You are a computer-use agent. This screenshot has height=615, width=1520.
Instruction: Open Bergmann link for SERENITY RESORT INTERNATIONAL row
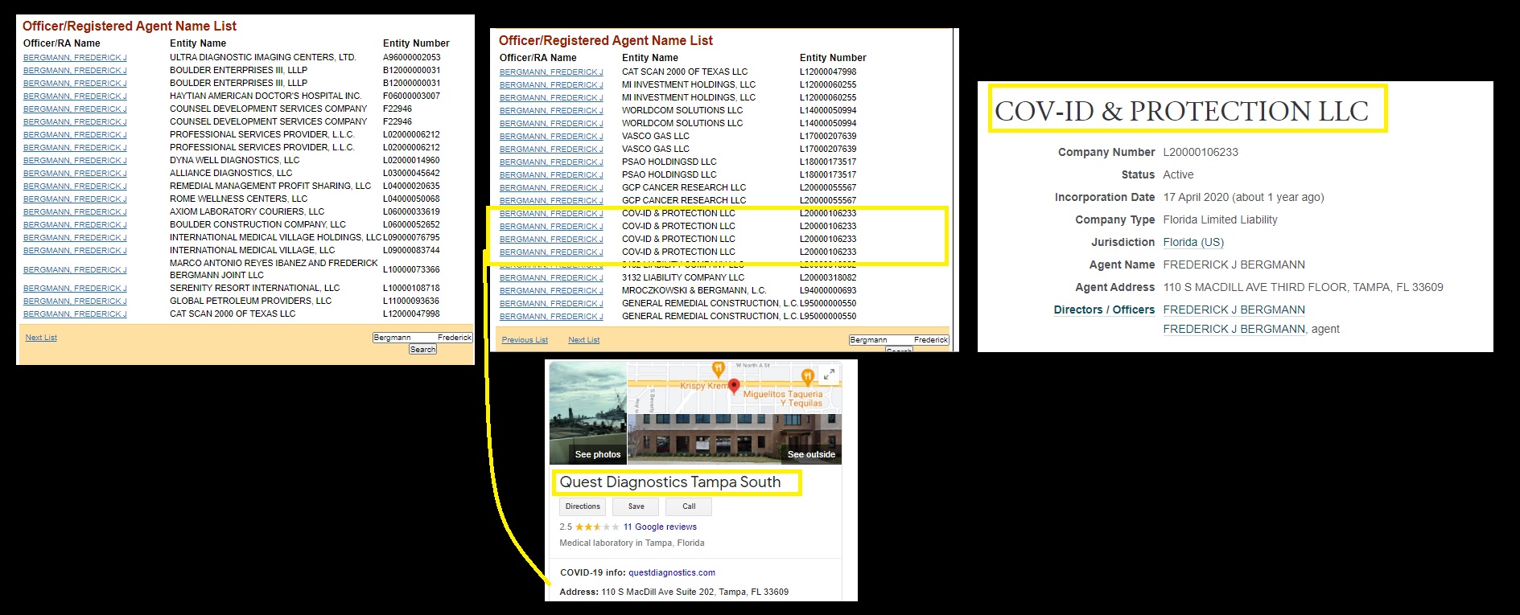pyautogui.click(x=75, y=289)
